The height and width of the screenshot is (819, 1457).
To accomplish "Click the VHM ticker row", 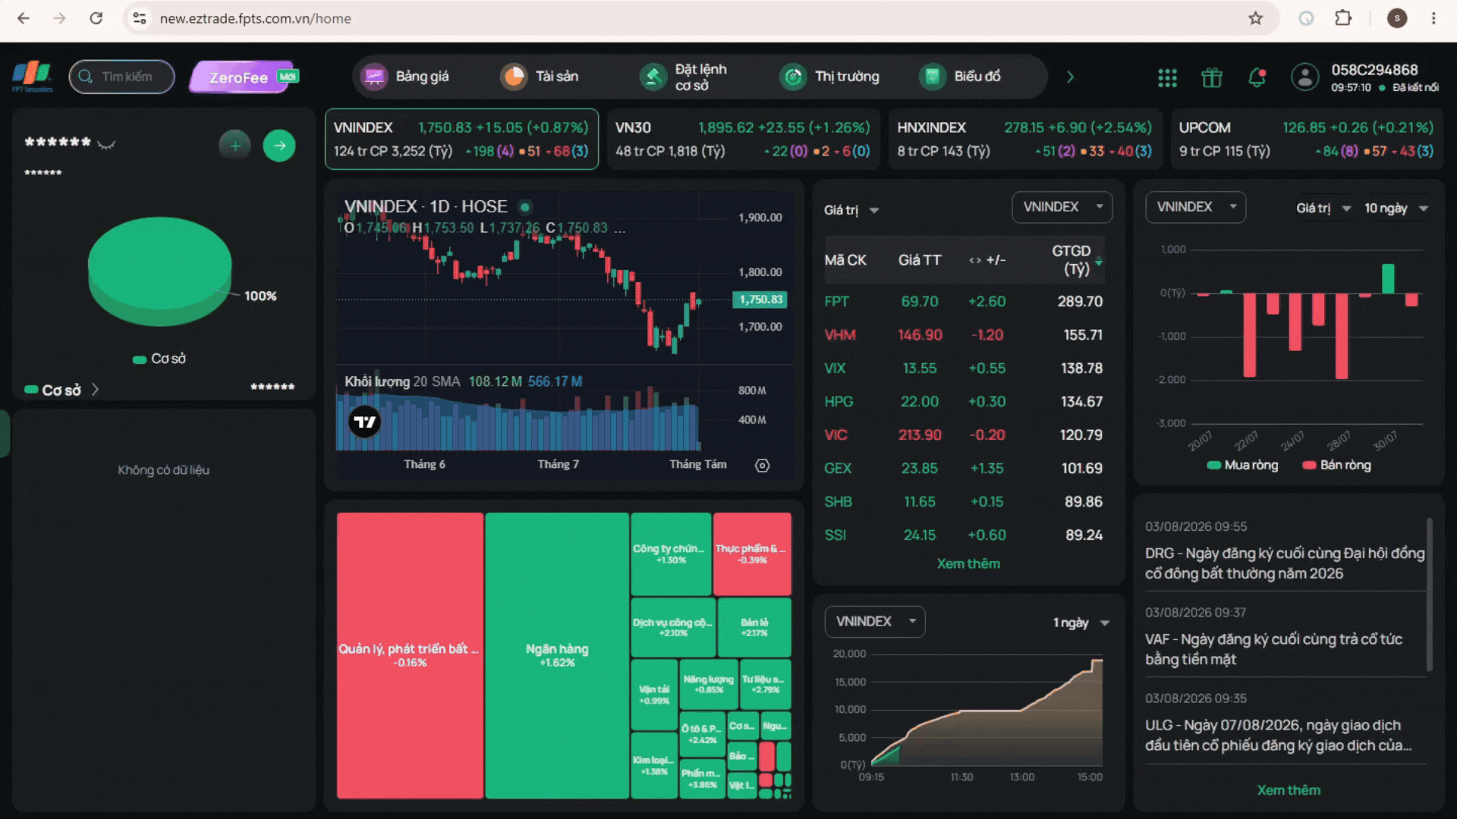I will [964, 334].
